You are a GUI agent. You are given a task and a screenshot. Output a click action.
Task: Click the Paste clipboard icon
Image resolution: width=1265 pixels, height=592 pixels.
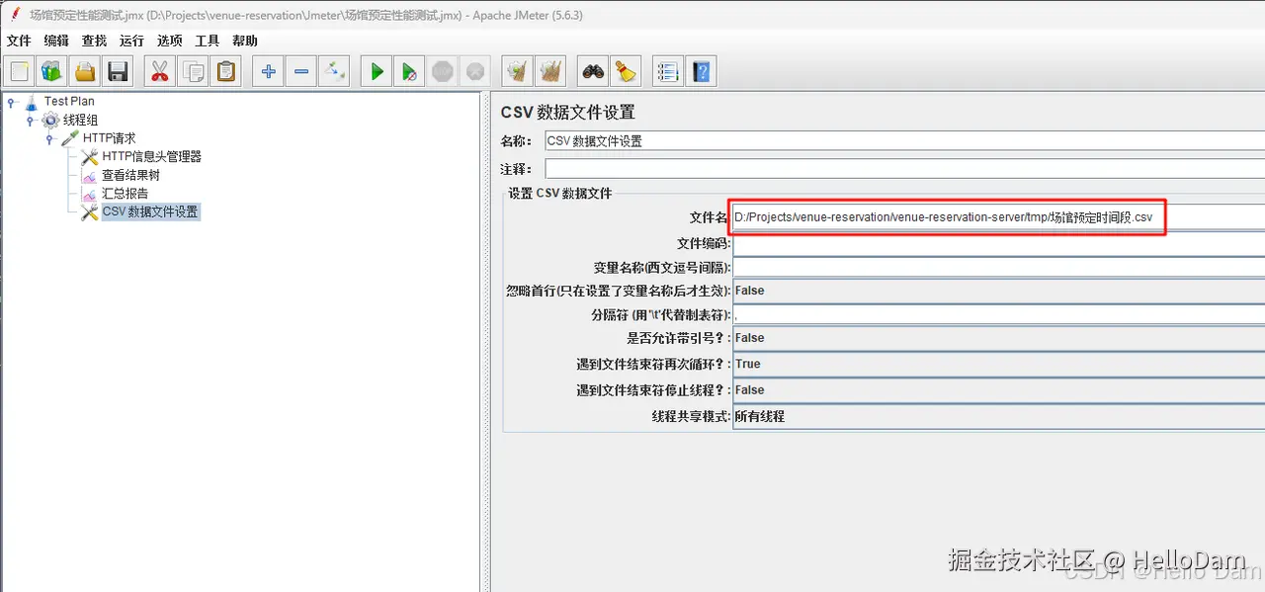click(226, 71)
